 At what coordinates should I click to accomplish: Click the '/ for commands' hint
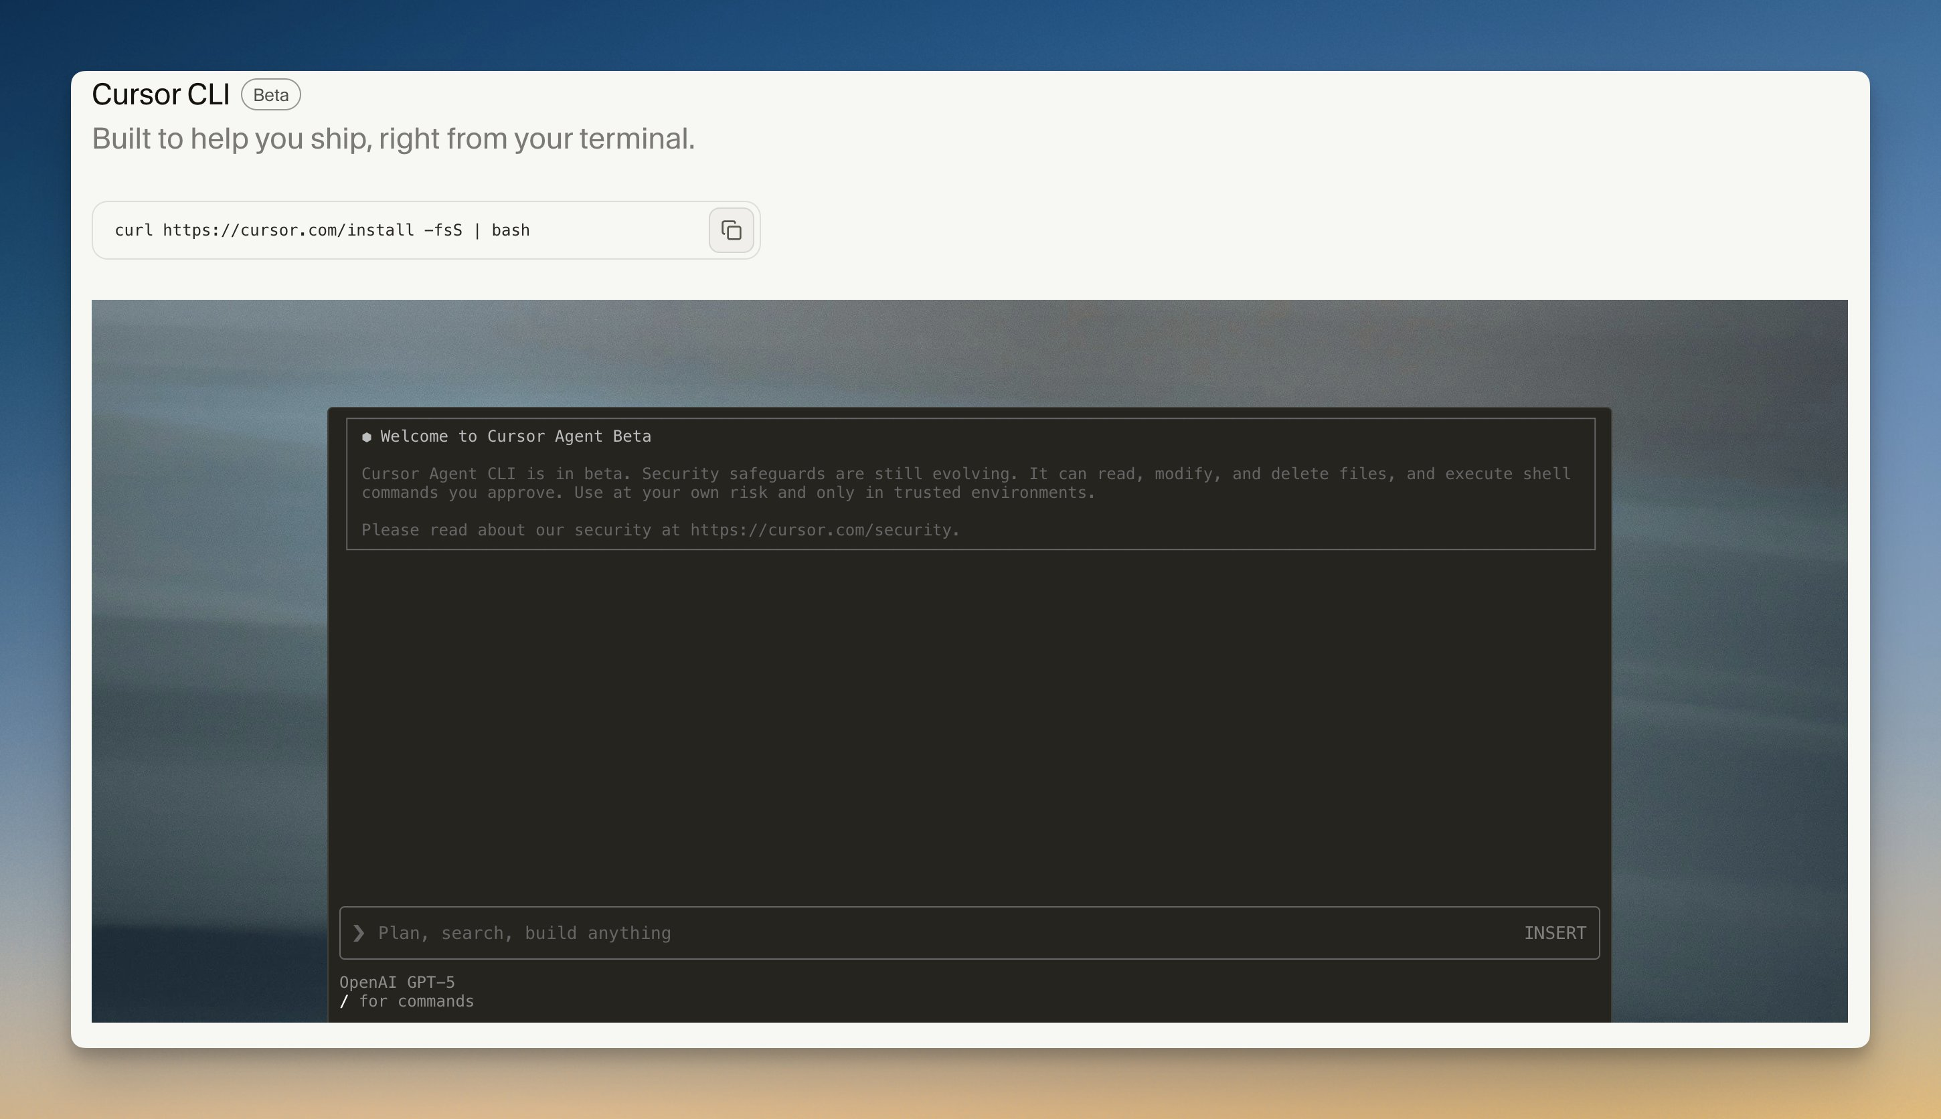tap(406, 1001)
